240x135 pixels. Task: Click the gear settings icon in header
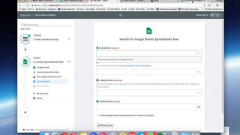point(120,15)
